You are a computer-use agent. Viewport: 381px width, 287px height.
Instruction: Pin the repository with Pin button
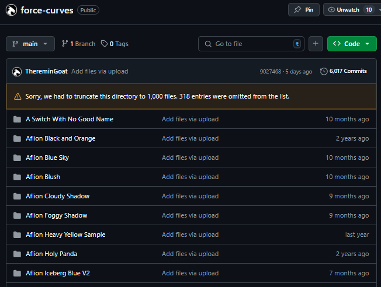click(x=304, y=10)
